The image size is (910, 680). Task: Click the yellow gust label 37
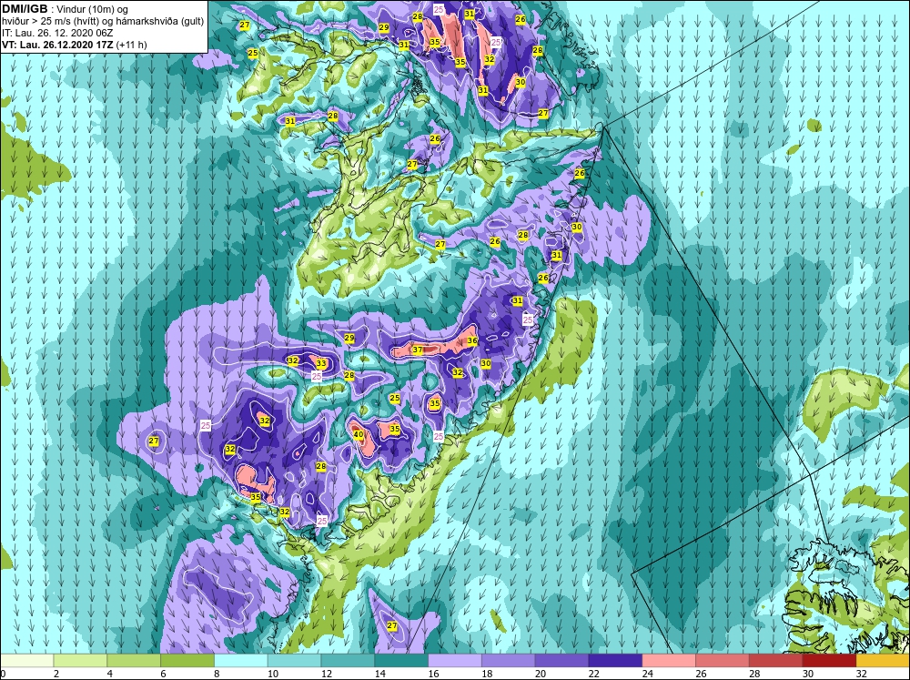[418, 350]
